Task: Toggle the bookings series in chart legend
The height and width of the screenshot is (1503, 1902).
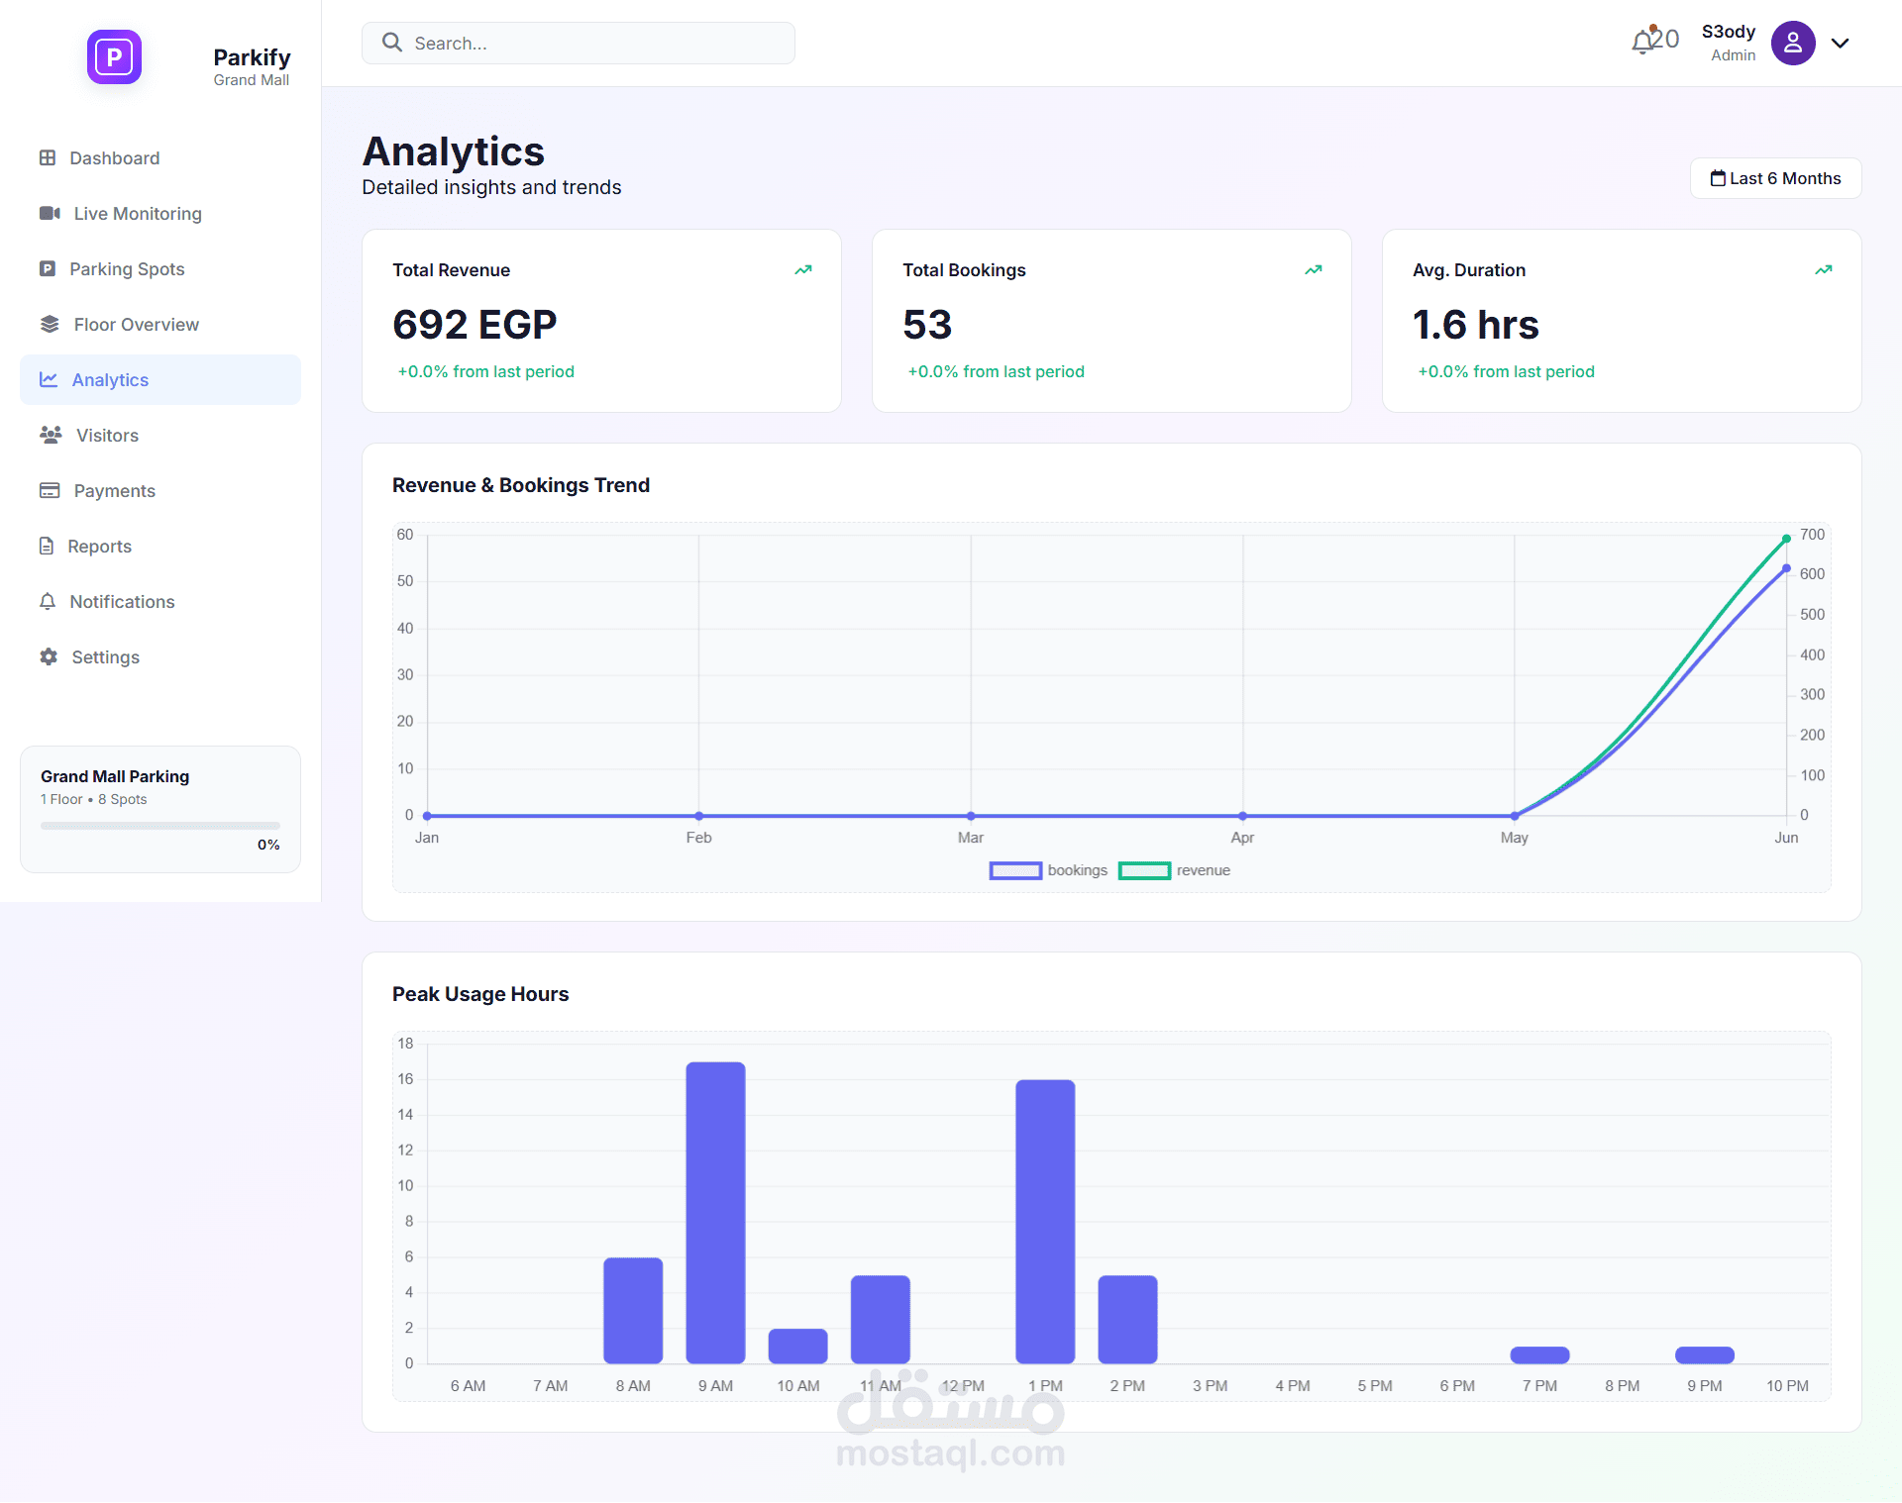Action: (x=1049, y=870)
